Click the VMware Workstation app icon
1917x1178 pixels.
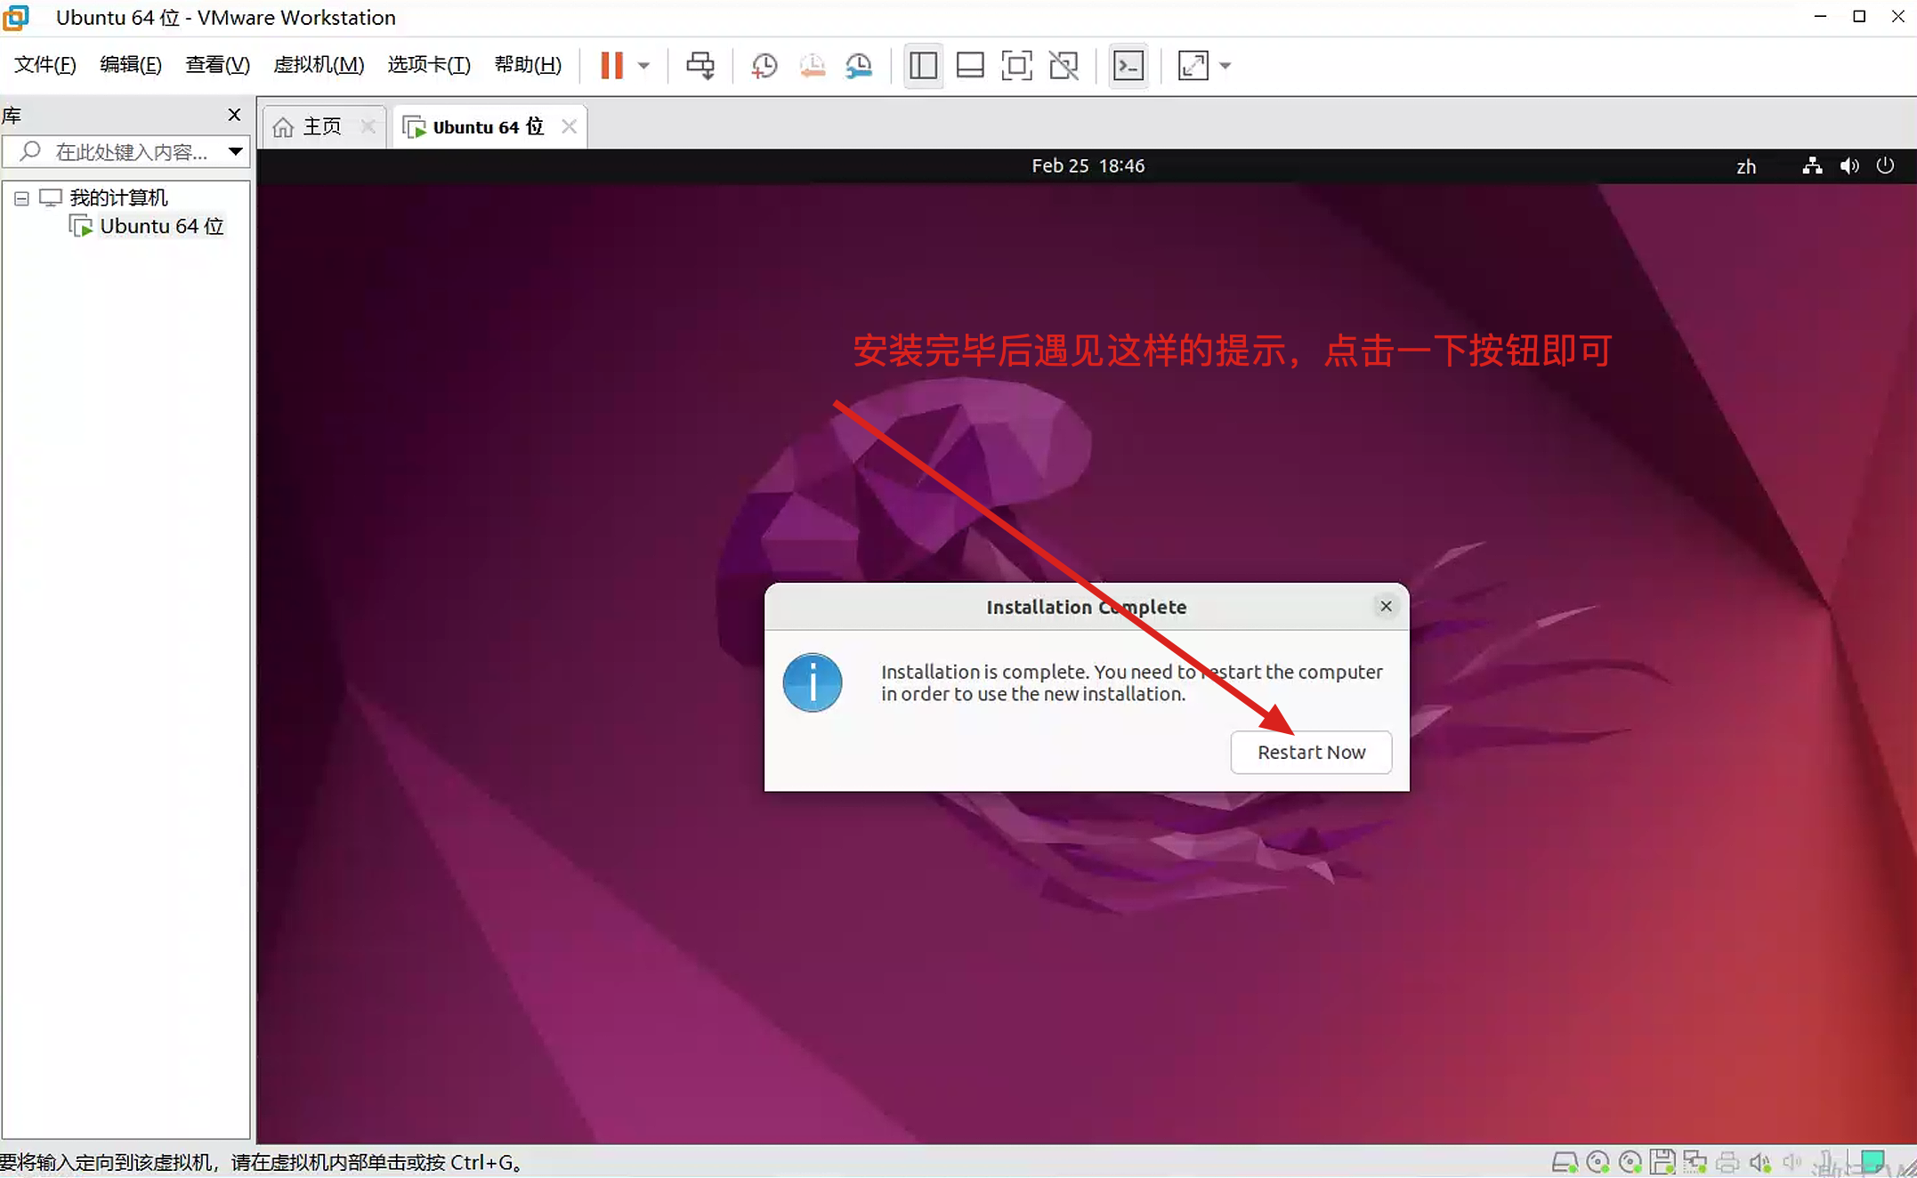16,17
